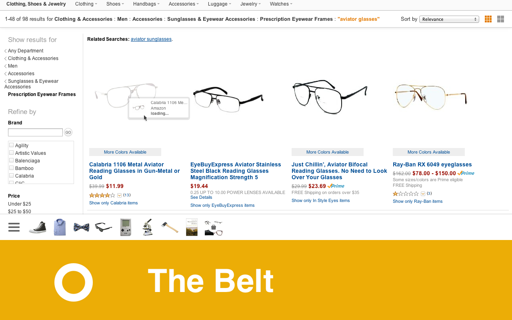Image resolution: width=512 pixels, height=320 pixels.
Task: Select the microscope belt icon
Action: [148, 227]
